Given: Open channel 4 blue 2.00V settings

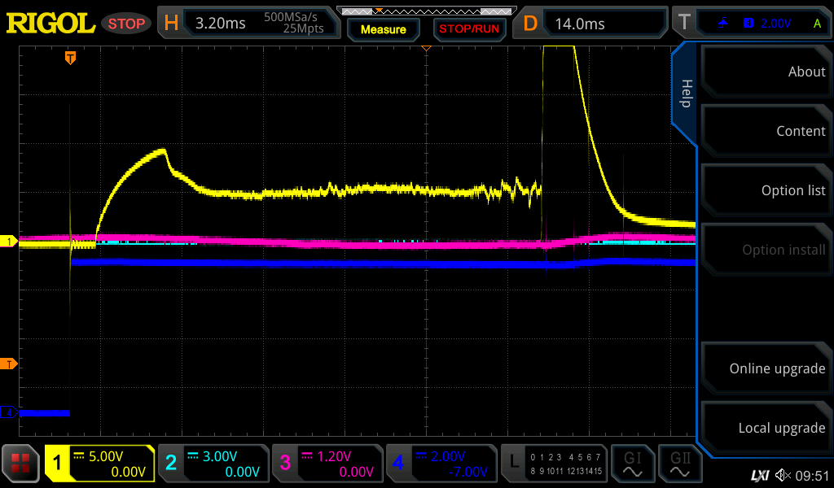Looking at the screenshot, I should click(441, 464).
